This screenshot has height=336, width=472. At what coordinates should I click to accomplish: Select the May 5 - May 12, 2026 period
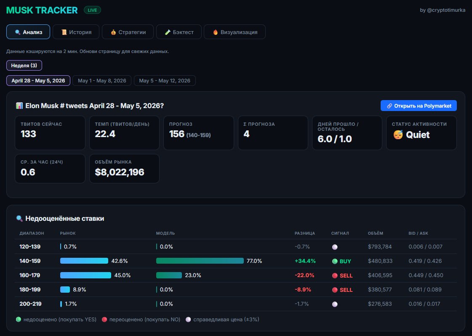point(165,81)
